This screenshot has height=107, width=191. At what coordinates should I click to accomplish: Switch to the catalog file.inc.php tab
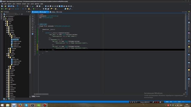point(56,12)
